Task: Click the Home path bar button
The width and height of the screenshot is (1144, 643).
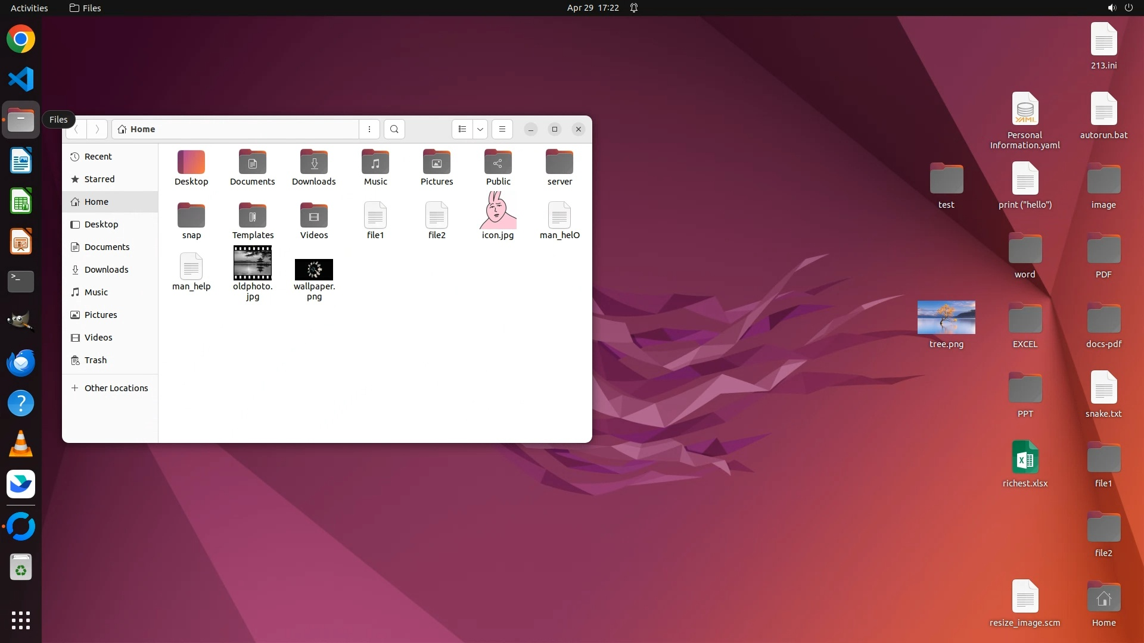Action: [x=142, y=129]
